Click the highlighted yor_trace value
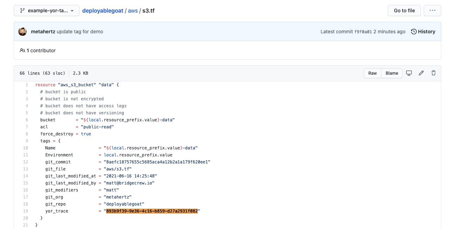The image size is (461, 229). (x=152, y=211)
